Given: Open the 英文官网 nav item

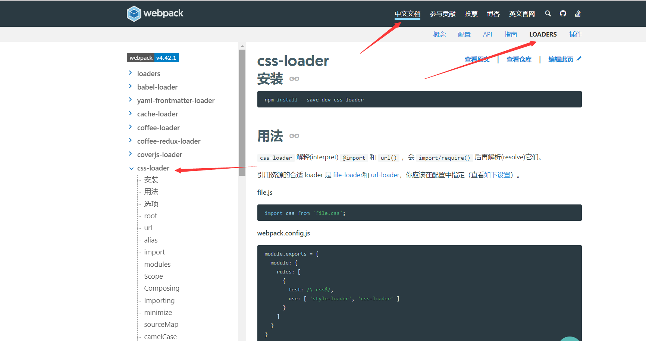Looking at the screenshot, I should [522, 14].
